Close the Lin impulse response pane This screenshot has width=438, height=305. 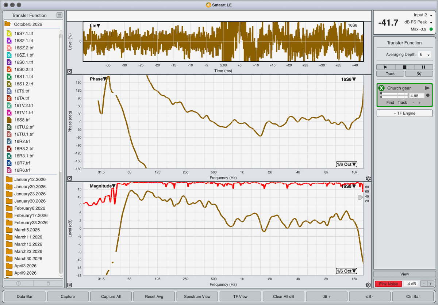[x=70, y=72]
